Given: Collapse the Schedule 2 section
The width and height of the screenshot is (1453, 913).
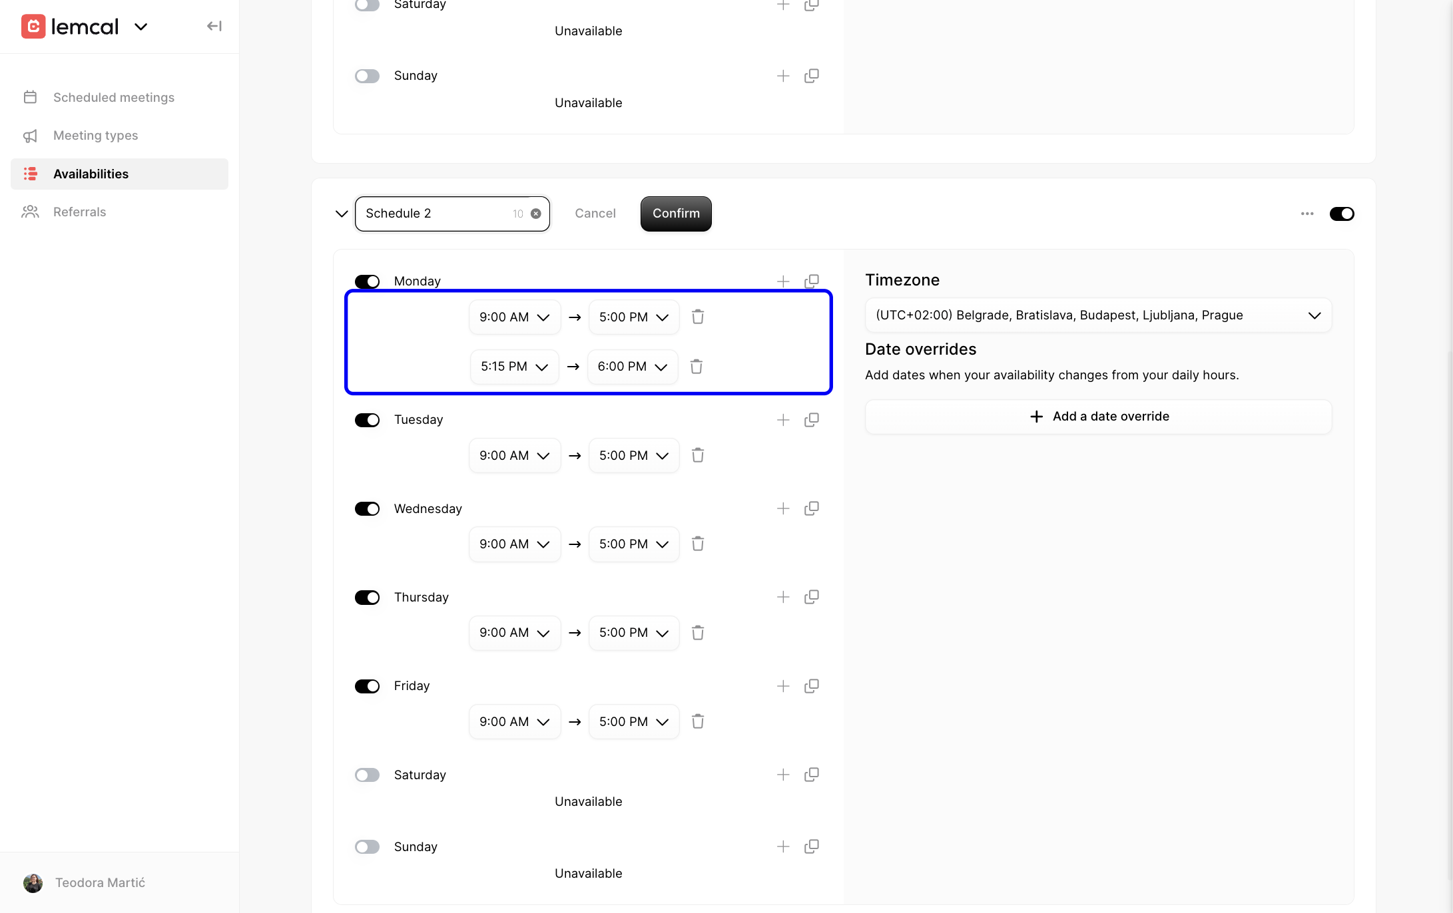Looking at the screenshot, I should [x=342, y=214].
